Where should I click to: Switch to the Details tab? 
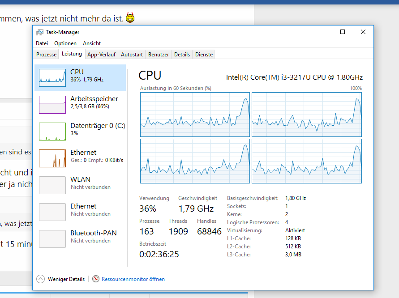[182, 55]
